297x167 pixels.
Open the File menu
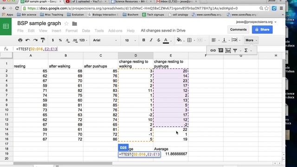[20, 31]
